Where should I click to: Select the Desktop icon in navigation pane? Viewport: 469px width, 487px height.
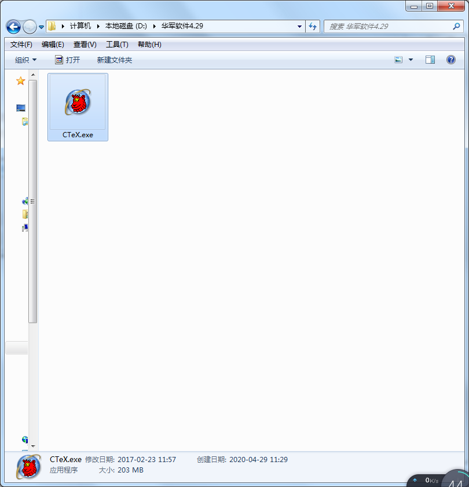[x=21, y=108]
